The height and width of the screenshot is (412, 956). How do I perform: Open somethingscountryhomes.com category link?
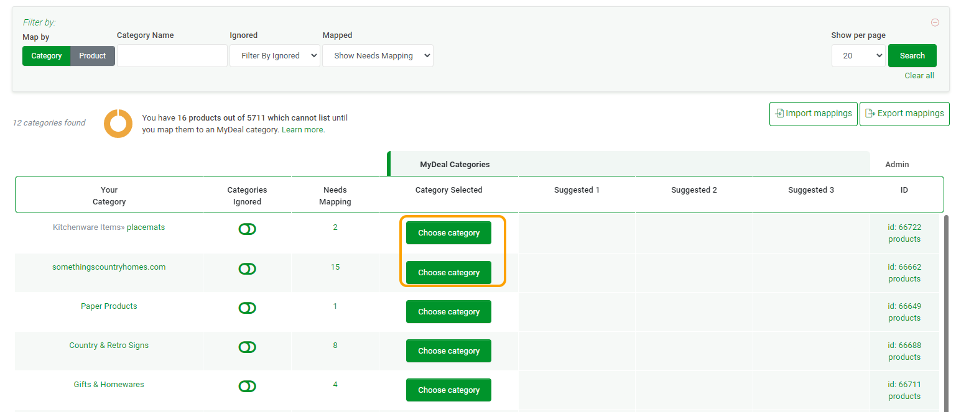tap(109, 267)
